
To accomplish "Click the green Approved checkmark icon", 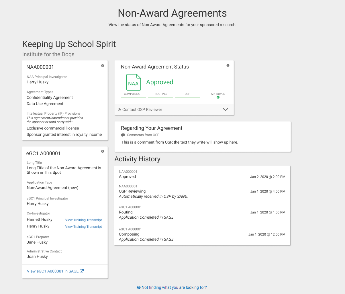I will click(x=218, y=97).
